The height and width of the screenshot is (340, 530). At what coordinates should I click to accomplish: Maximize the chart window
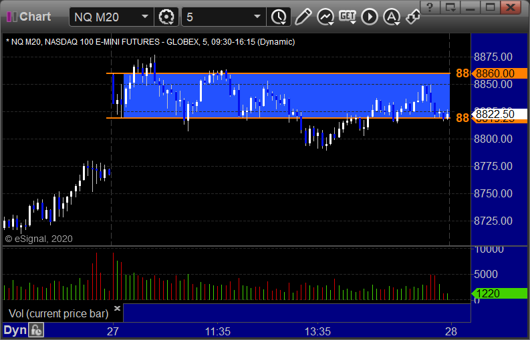(490, 7)
